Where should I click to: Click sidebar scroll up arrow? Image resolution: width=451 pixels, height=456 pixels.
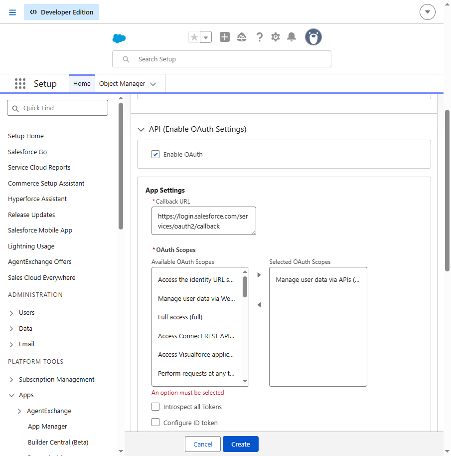[121, 98]
